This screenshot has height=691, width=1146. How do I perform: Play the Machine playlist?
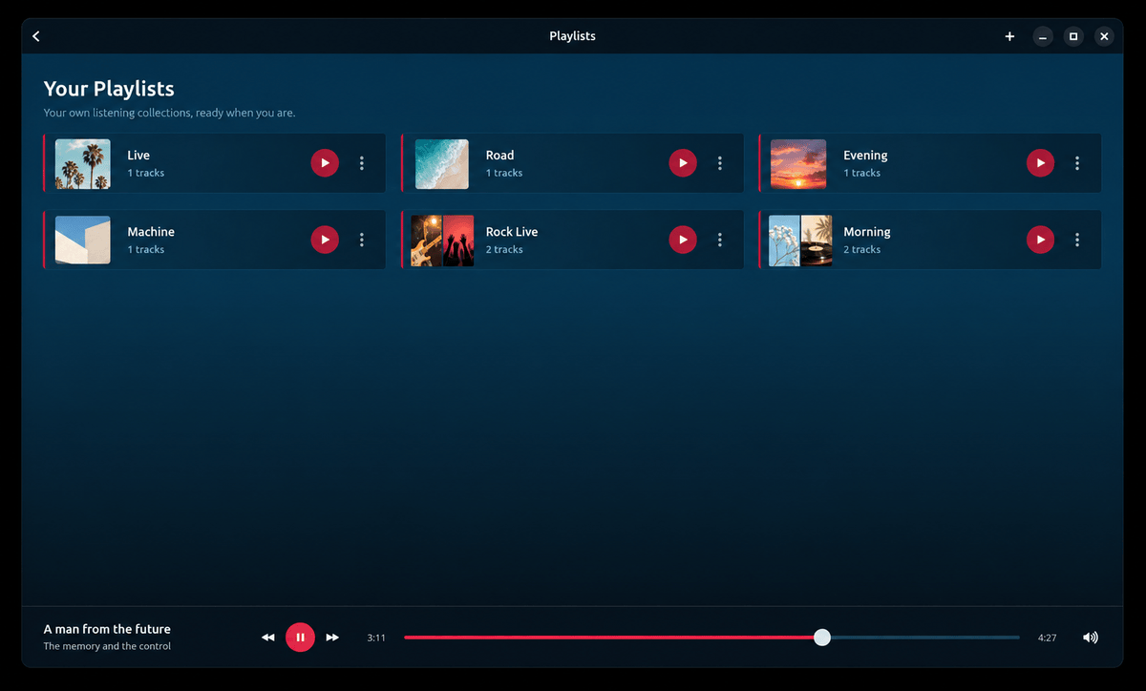[325, 240]
